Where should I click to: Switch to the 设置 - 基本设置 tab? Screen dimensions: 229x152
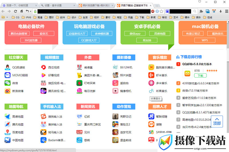pyautogui.click(x=58, y=5)
